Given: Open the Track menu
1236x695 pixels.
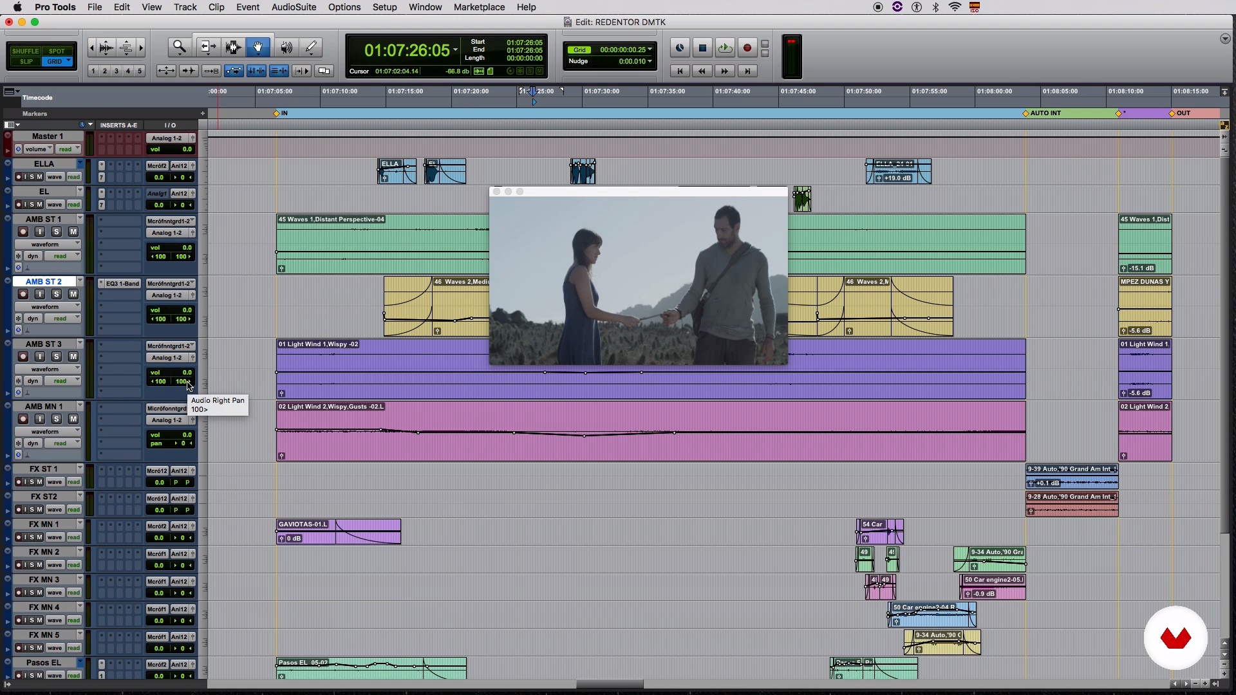Looking at the screenshot, I should click(185, 7).
